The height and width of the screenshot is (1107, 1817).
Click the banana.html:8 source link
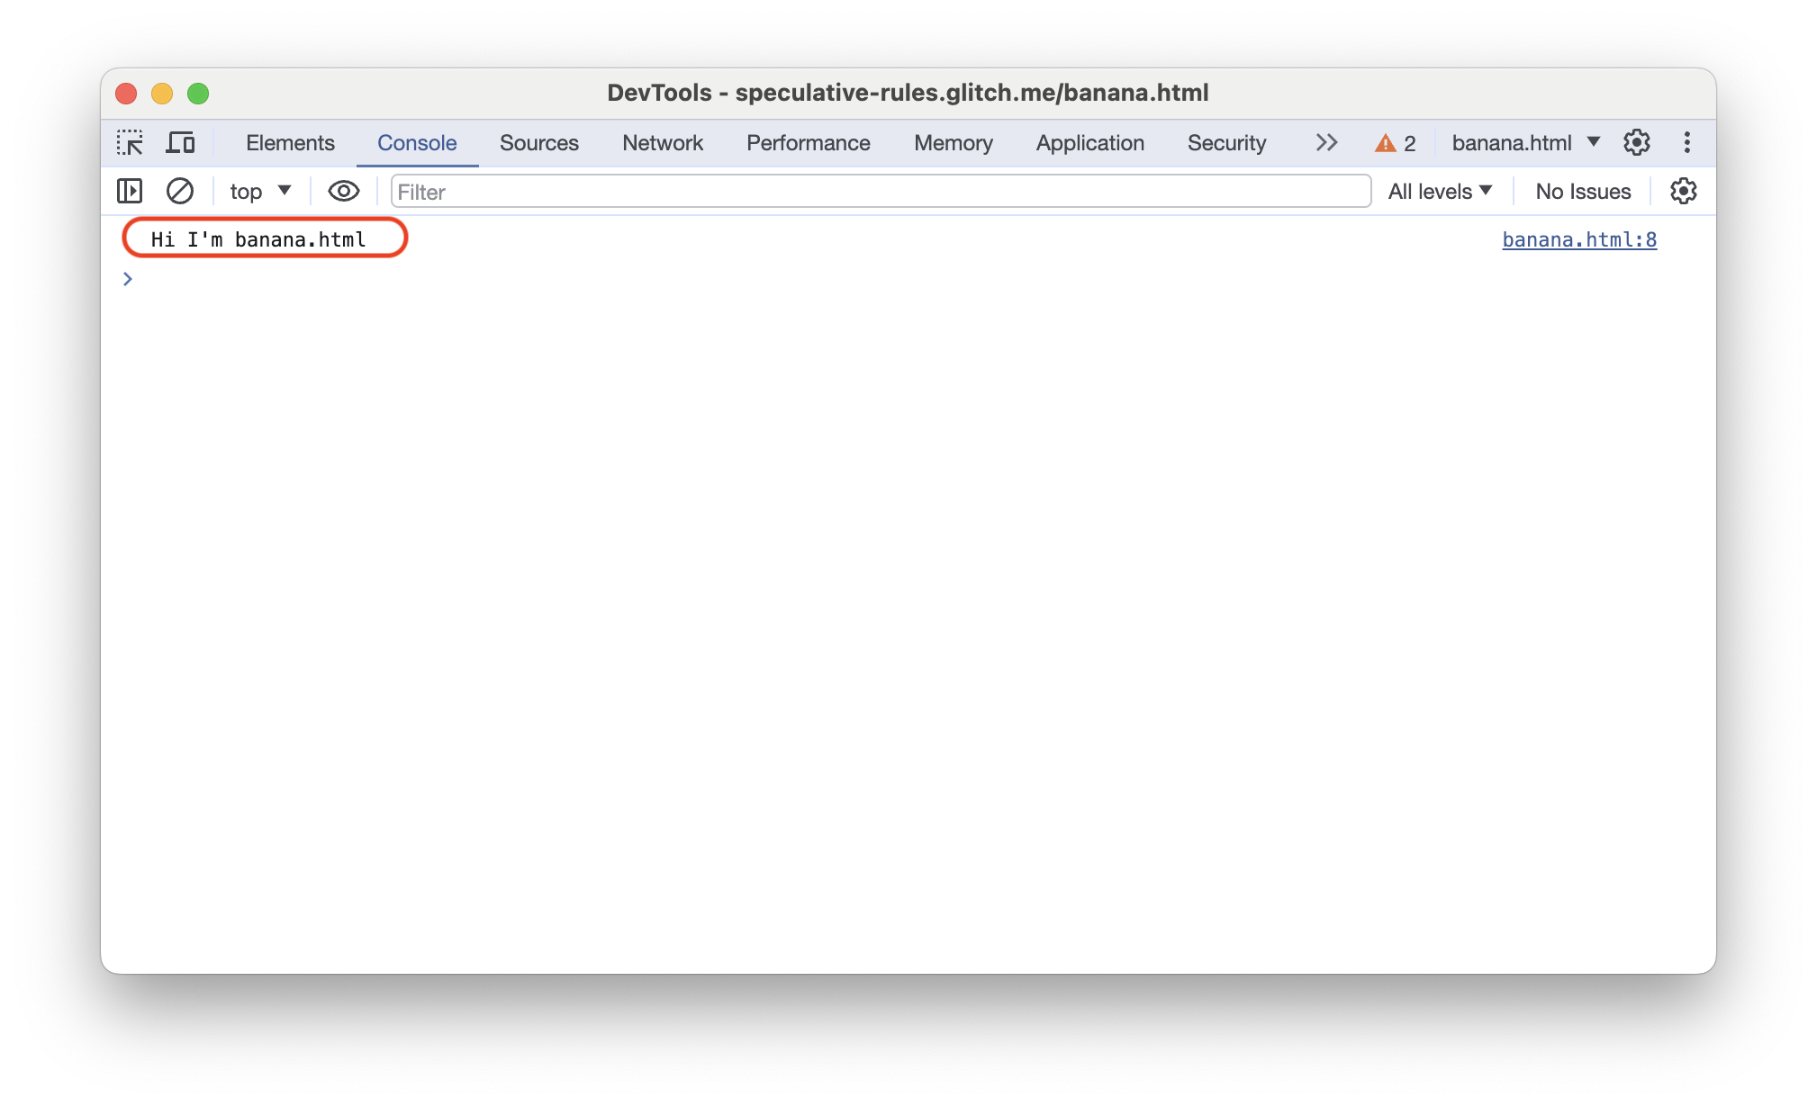point(1578,238)
